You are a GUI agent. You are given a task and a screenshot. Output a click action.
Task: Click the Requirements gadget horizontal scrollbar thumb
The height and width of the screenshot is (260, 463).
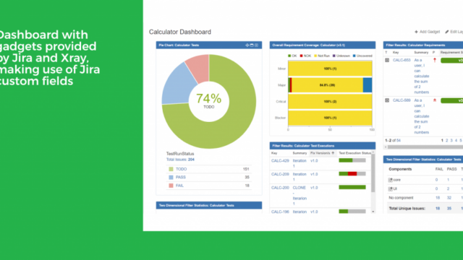coord(425,147)
